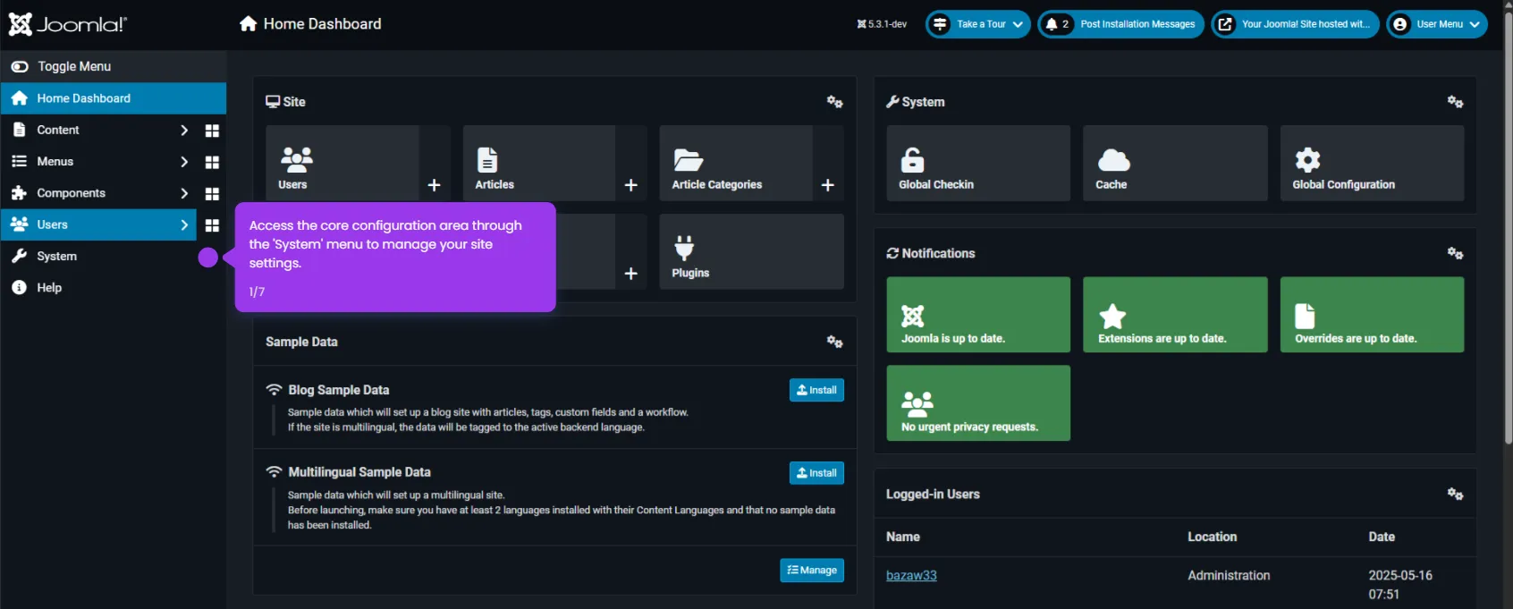Open the Articles quick icon tile
The width and height of the screenshot is (1513, 609).
pos(539,163)
